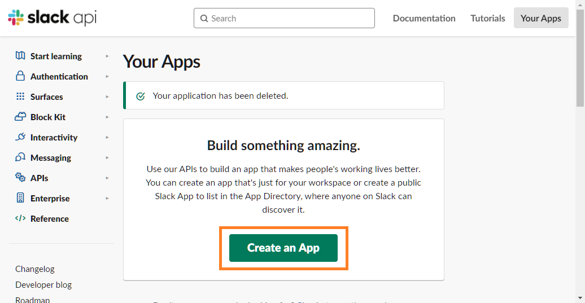585x303 pixels.
Task: Select the Your Apps tab
Action: point(541,18)
